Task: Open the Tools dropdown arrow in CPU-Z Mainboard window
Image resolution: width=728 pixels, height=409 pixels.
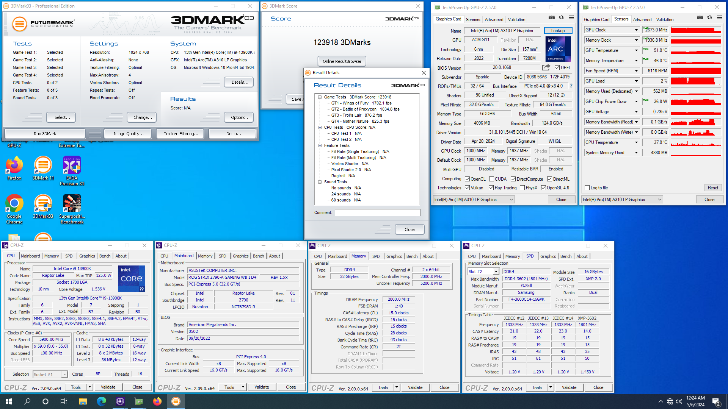Action: [x=243, y=387]
